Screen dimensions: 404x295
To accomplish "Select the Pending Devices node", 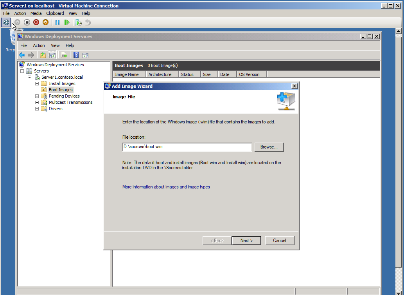I will 64,96.
